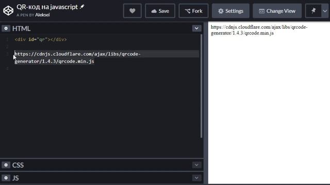Open CSS editor settings gear
Image resolution: width=330 pixels, height=185 pixels.
click(6, 165)
